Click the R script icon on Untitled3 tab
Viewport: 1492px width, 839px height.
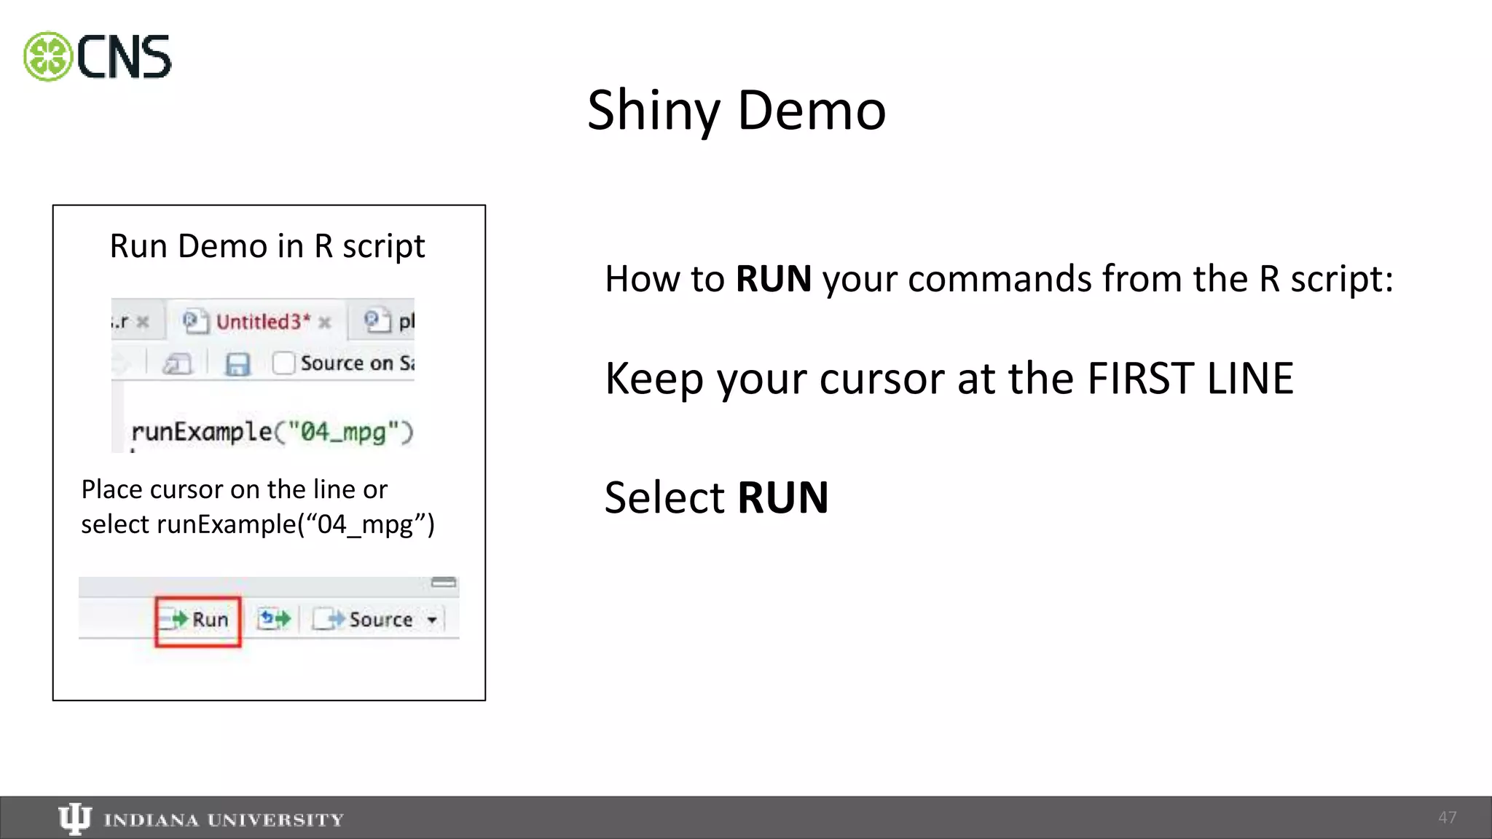pos(195,321)
